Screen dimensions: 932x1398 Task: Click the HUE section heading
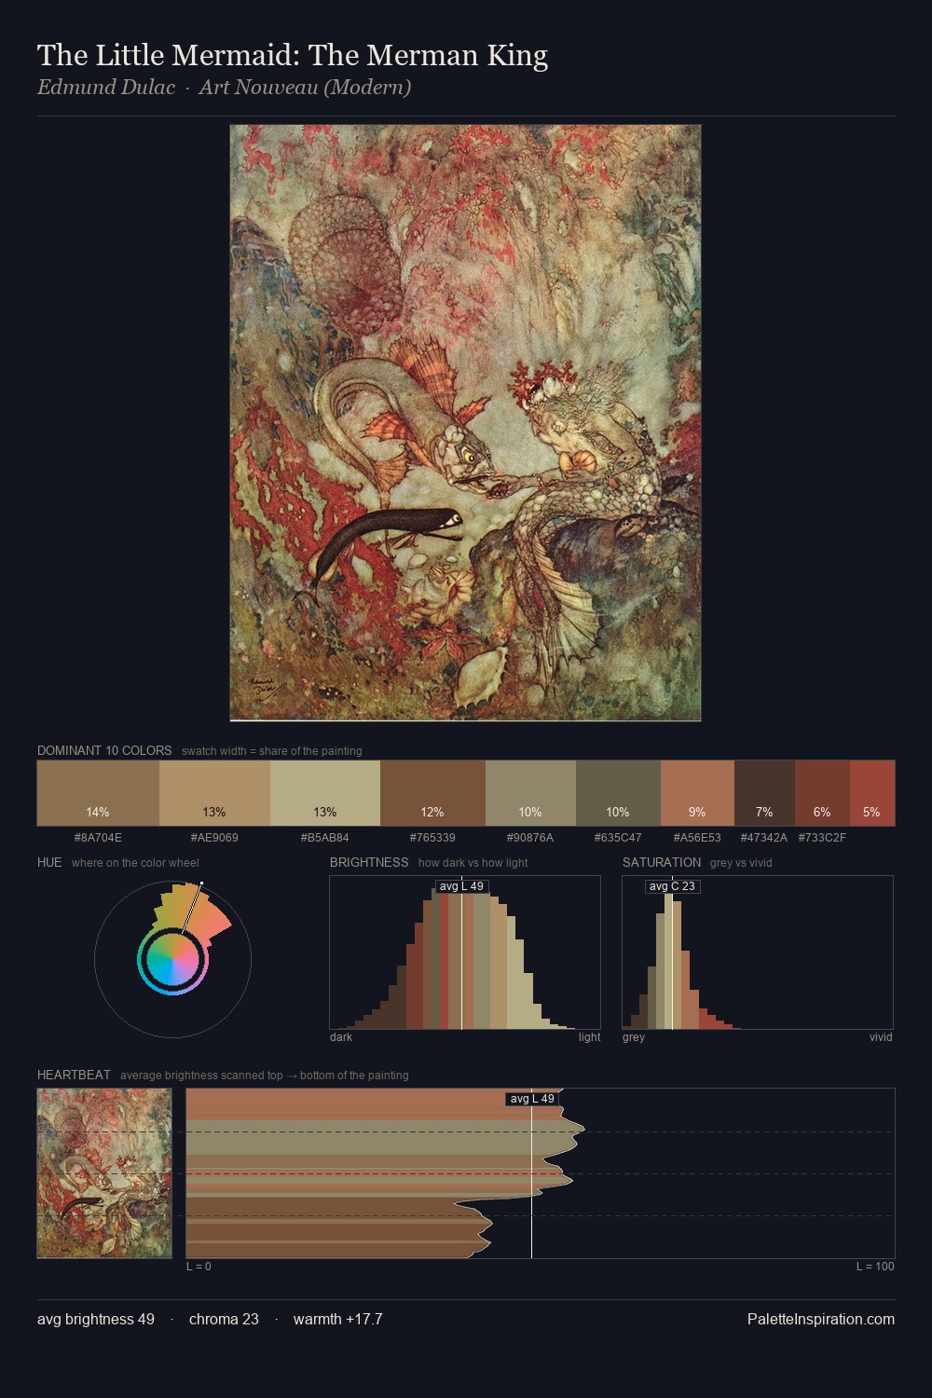[49, 862]
